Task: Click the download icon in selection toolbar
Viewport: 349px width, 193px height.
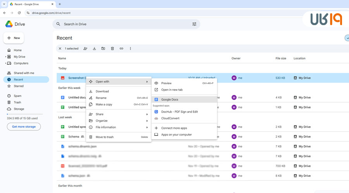Action: (94, 49)
